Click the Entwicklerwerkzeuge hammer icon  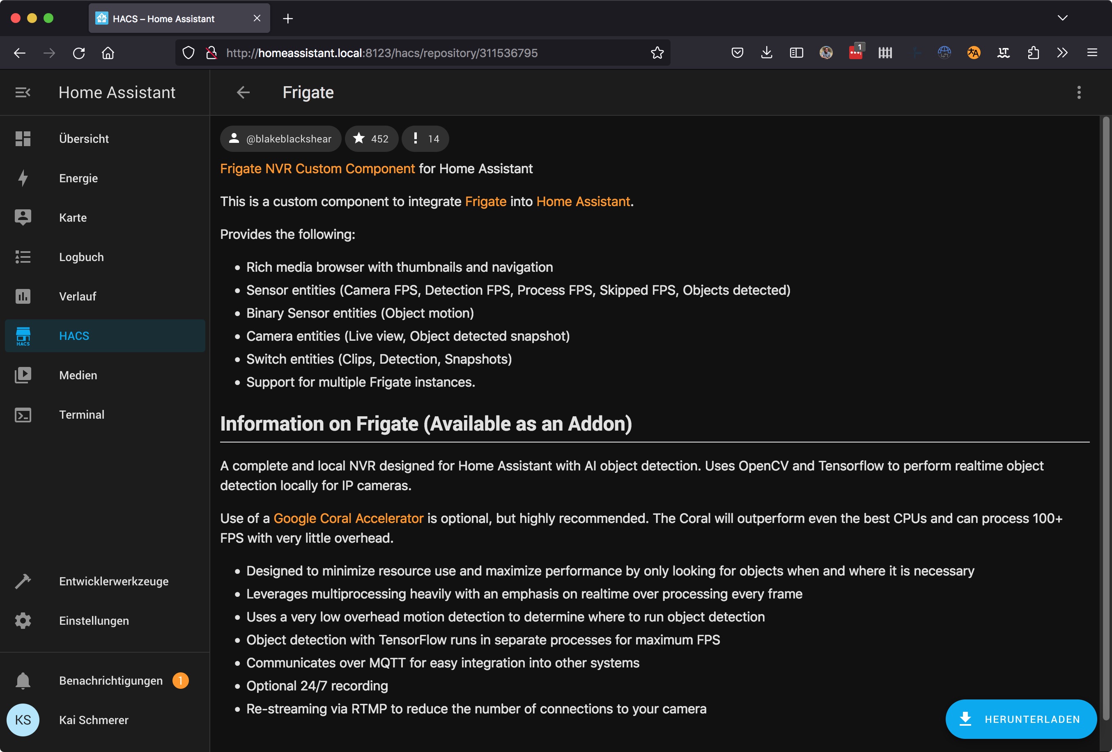(x=23, y=581)
